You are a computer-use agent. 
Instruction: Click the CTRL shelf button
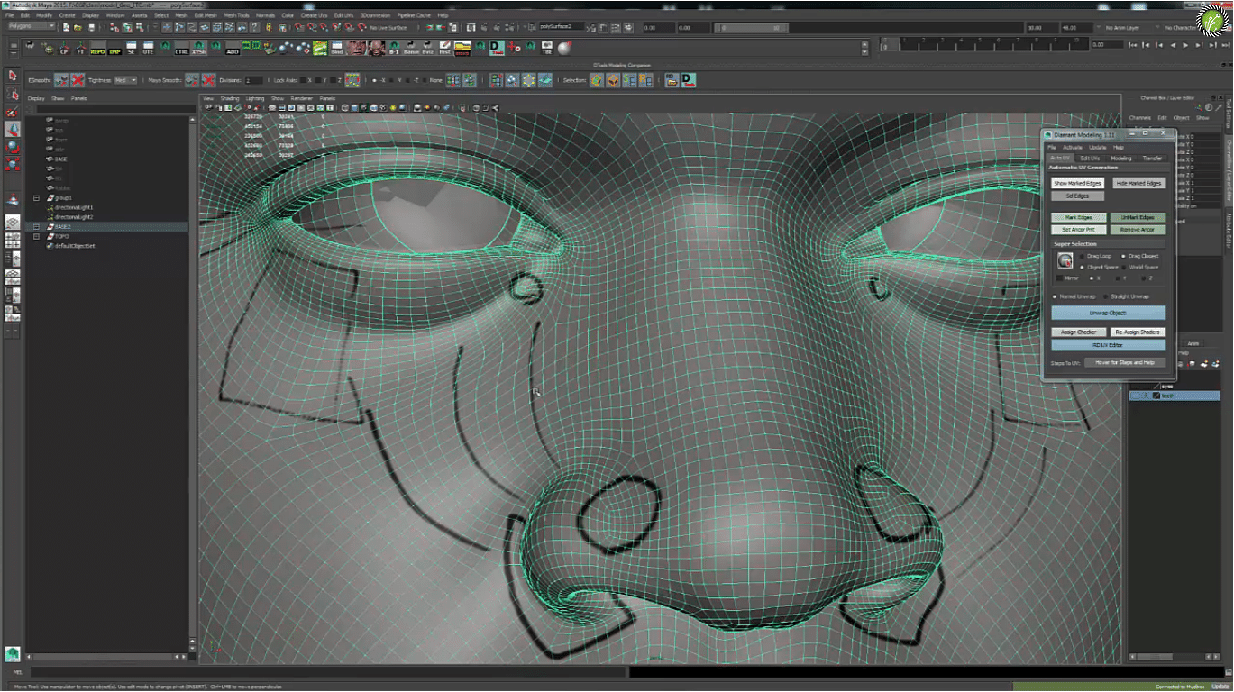point(182,49)
